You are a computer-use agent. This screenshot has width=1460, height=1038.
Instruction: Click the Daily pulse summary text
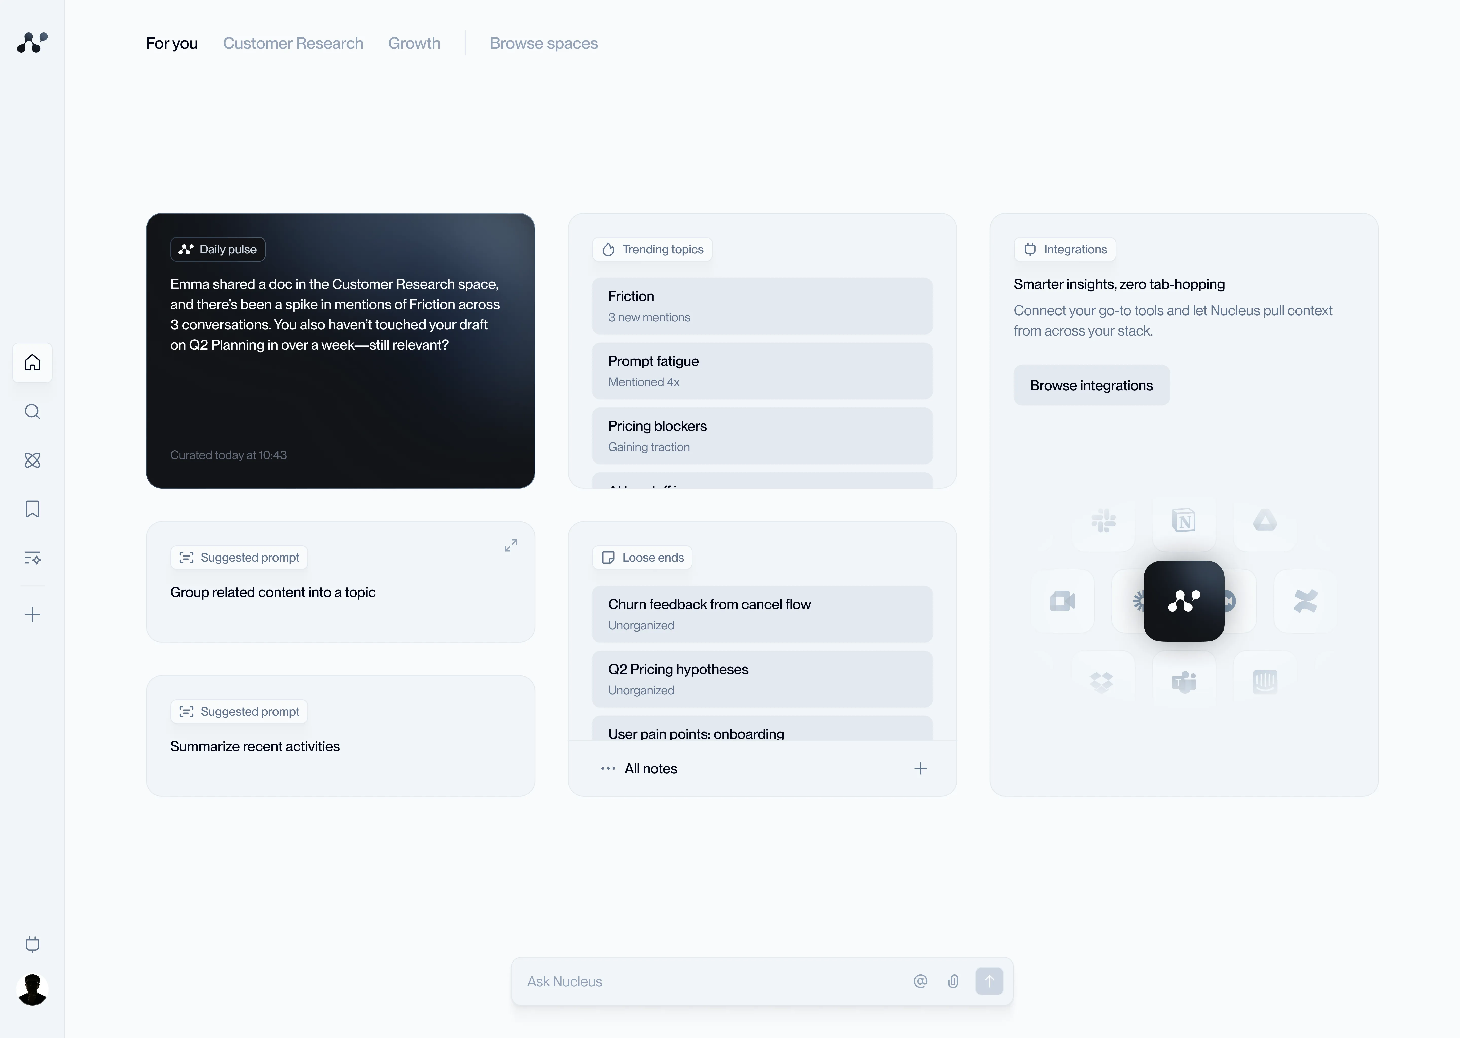[x=335, y=314]
